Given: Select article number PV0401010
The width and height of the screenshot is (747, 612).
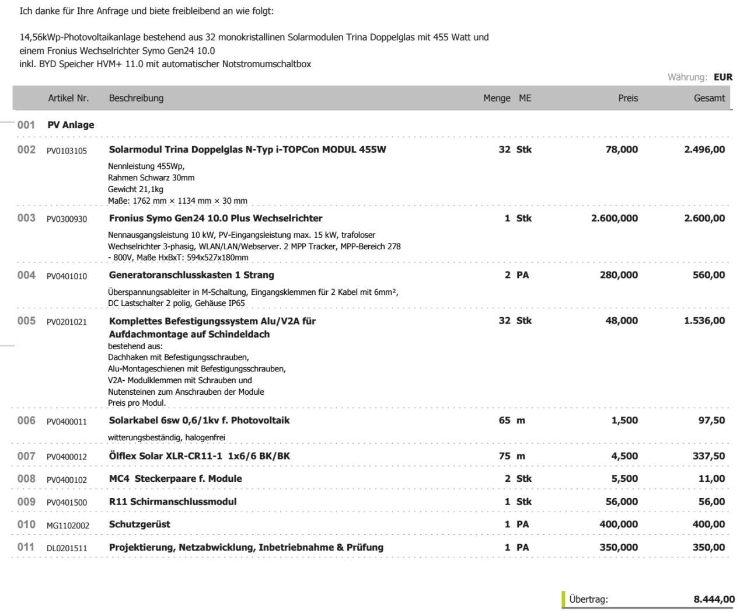Looking at the screenshot, I should coord(67,276).
